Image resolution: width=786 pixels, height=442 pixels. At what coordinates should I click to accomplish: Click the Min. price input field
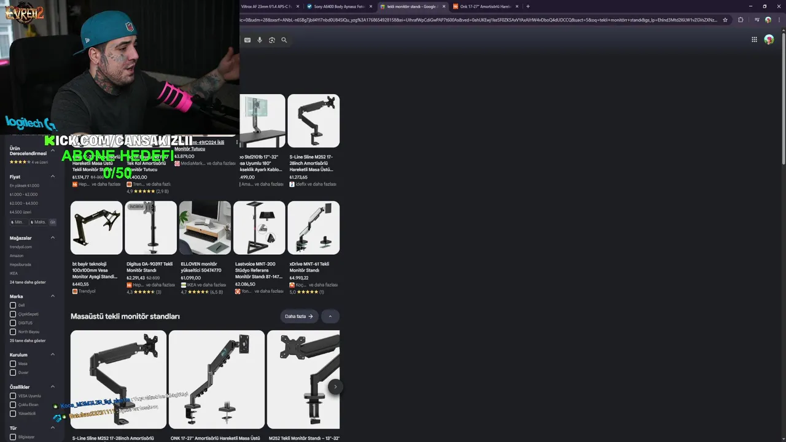(18, 222)
